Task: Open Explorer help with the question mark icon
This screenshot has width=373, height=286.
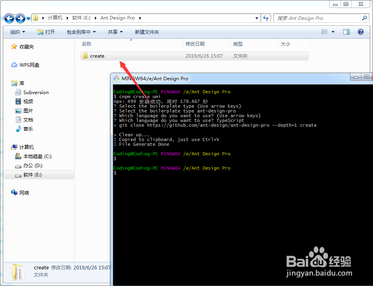Action: coord(361,32)
